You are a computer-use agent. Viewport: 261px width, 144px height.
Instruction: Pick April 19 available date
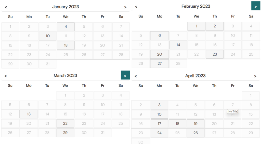click(195, 124)
